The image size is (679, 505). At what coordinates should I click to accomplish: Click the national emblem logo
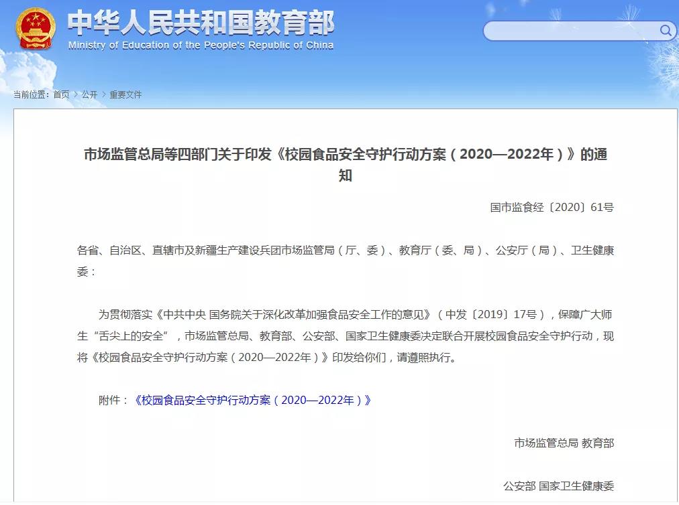36,28
